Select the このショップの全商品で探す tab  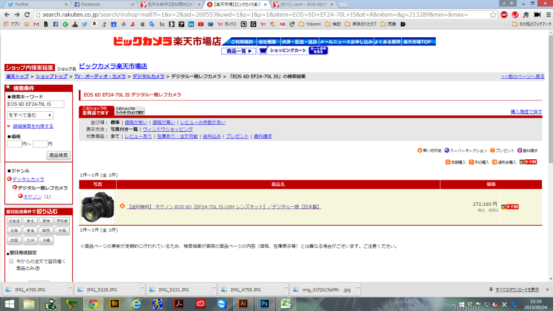pos(96,111)
